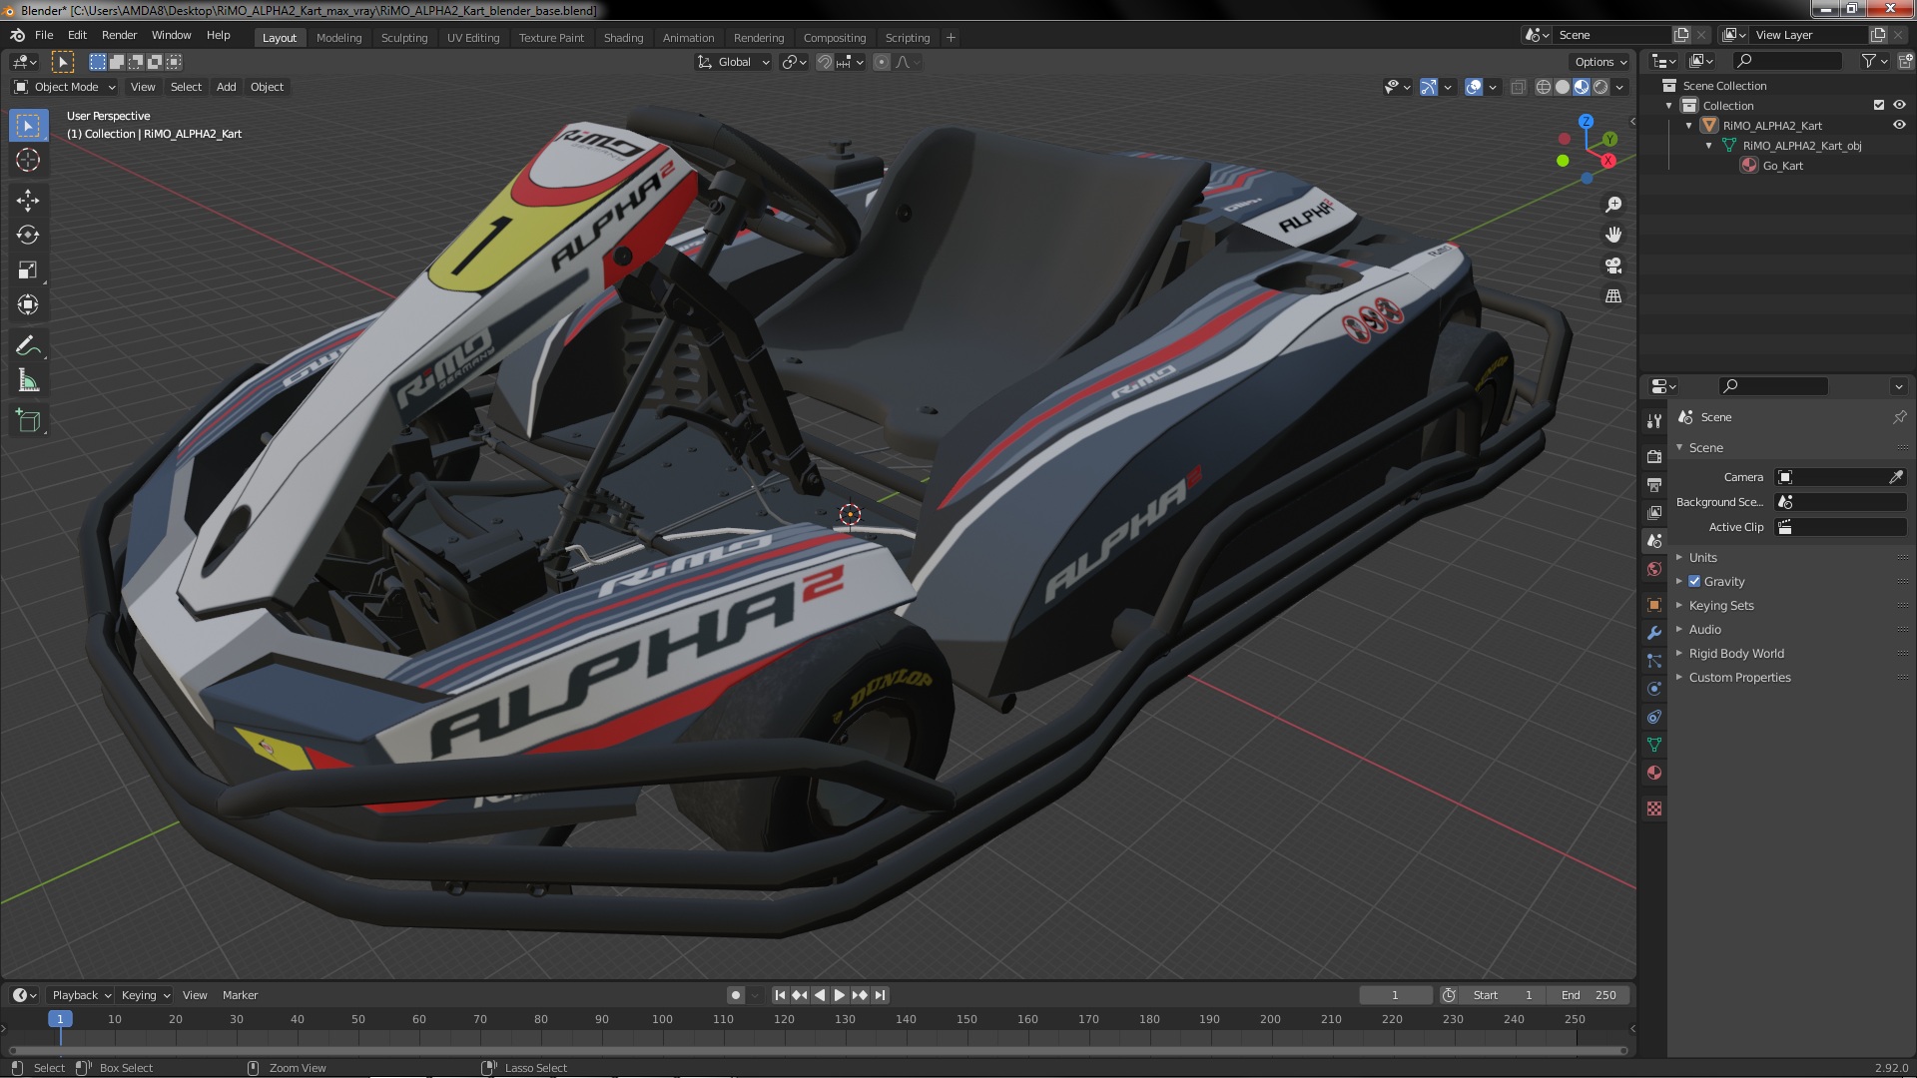Screen dimensions: 1917x1078
Task: Open the overlays options dropdown arrow
Action: [1493, 88]
